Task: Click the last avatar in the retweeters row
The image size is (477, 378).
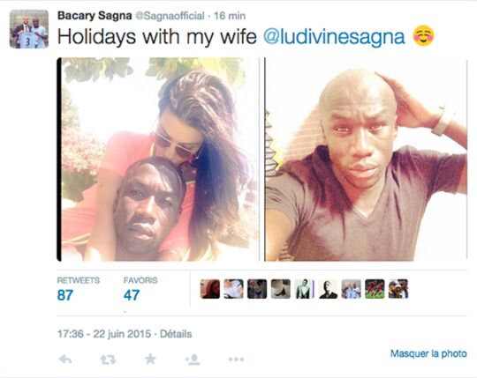Action: pos(398,289)
